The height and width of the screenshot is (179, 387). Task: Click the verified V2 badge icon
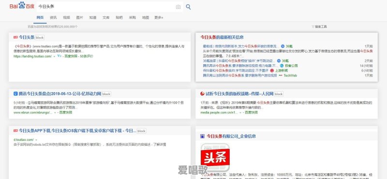[59, 56]
